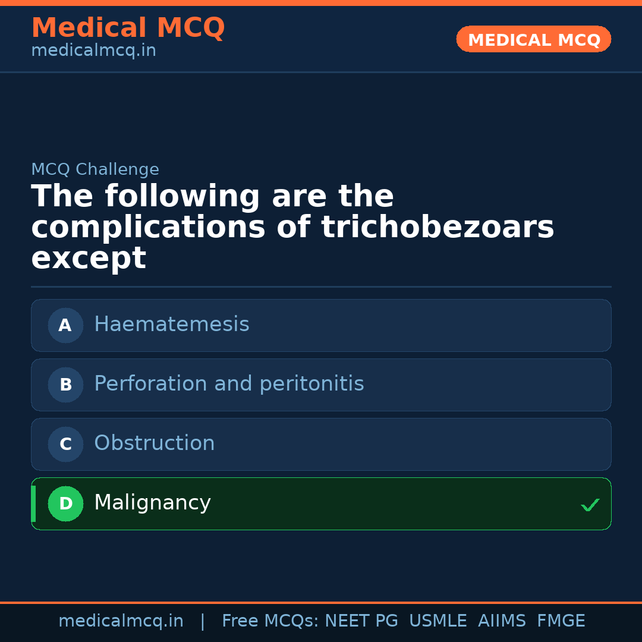Click the trichobezoars question heading
Image resolution: width=642 pixels, height=642 pixels.
click(x=292, y=228)
